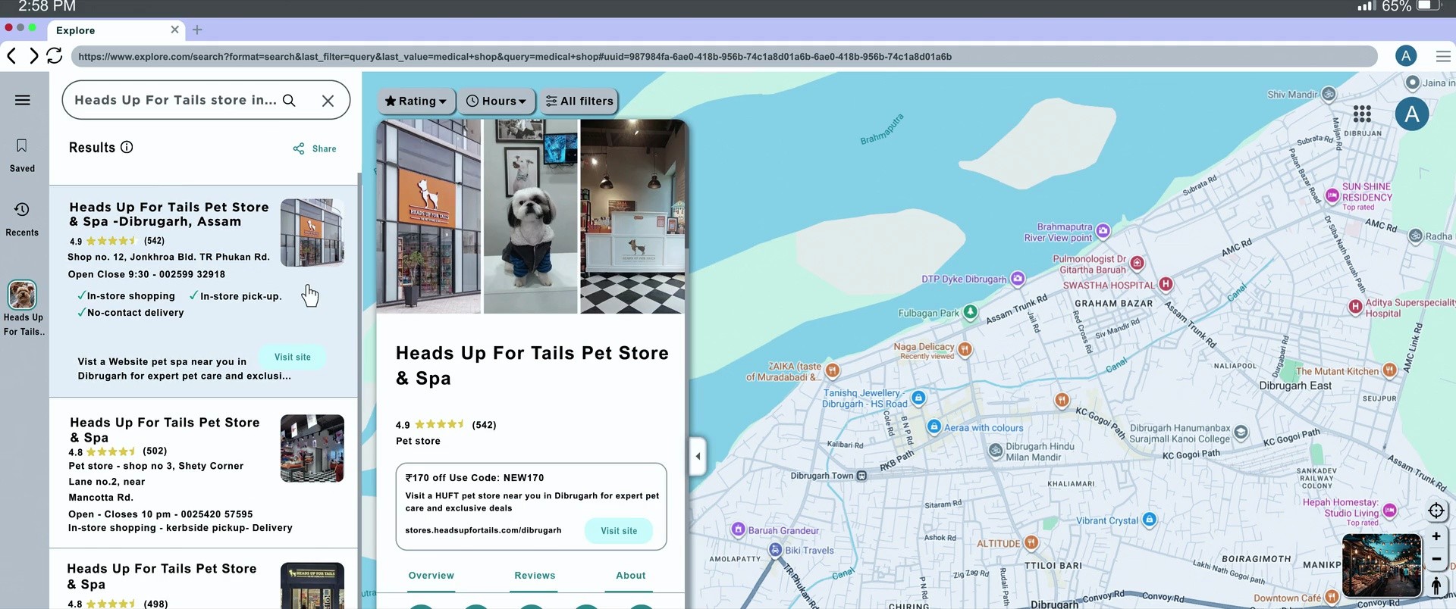This screenshot has width=1456, height=609.
Task: Clear the search box with X
Action: tap(328, 101)
